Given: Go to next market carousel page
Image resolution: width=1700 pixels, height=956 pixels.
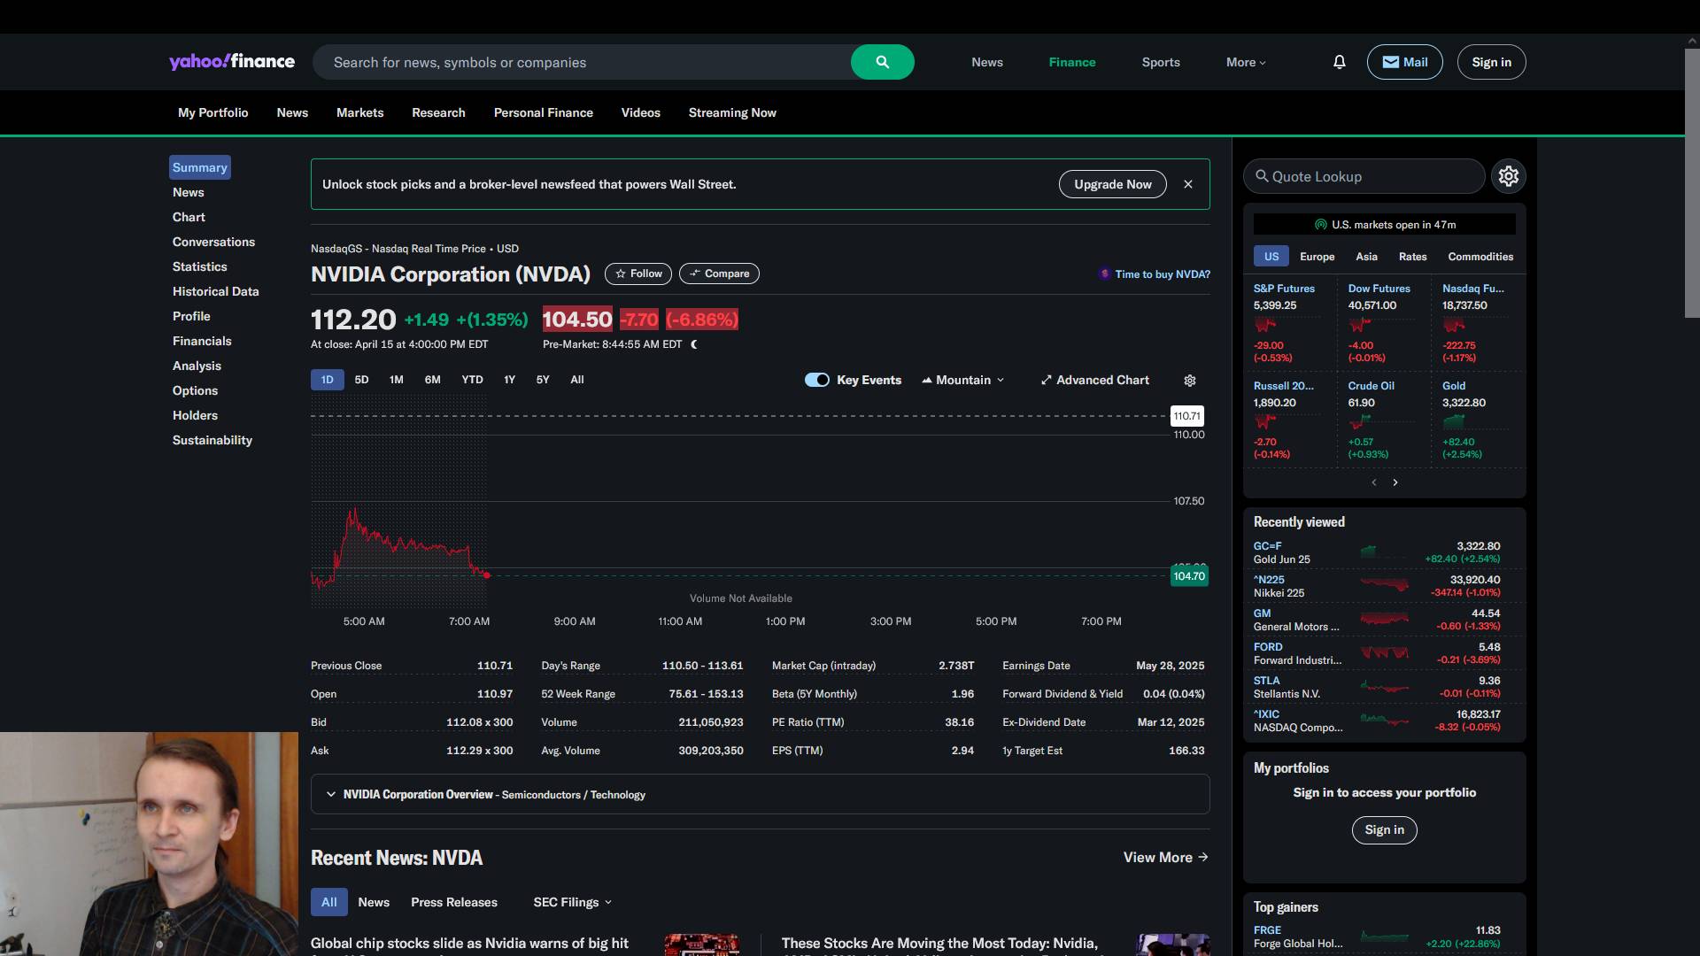Looking at the screenshot, I should [1395, 482].
